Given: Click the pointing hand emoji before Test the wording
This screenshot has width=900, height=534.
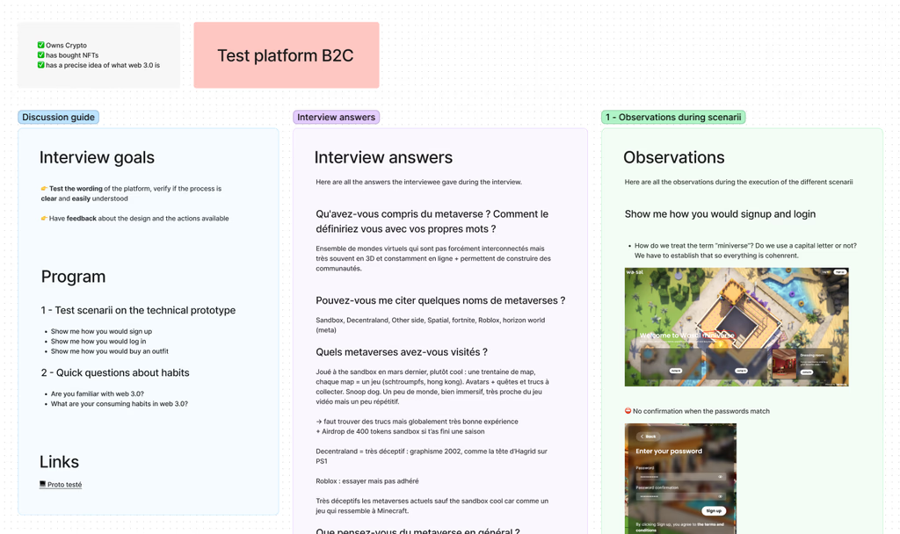Looking at the screenshot, I should pos(44,189).
